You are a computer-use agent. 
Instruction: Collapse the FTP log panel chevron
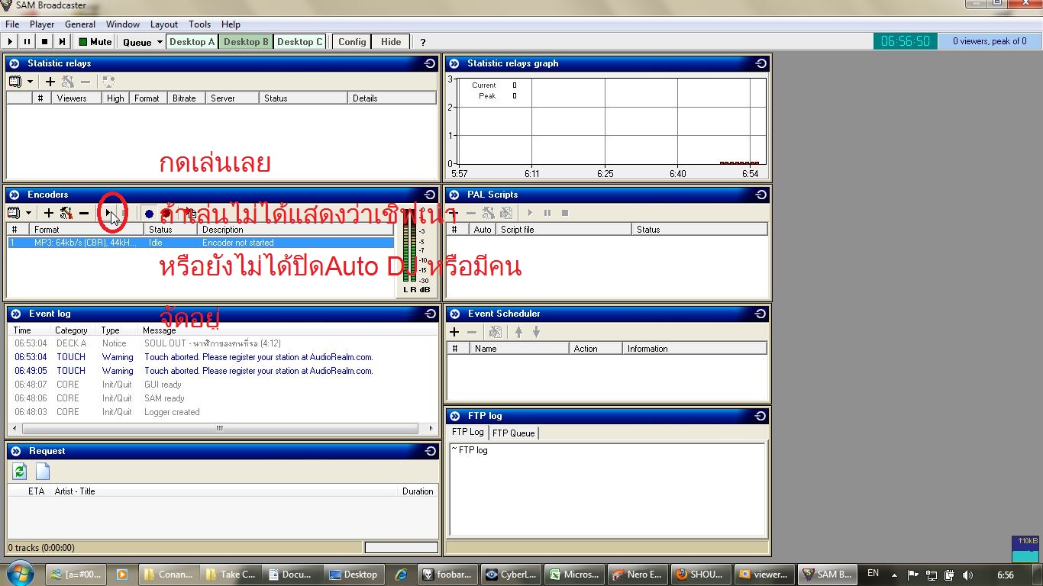pos(456,416)
